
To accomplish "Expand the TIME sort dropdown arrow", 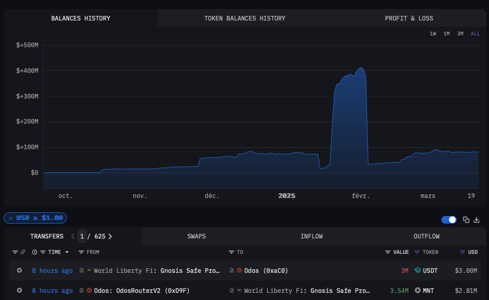I will pyautogui.click(x=67, y=252).
